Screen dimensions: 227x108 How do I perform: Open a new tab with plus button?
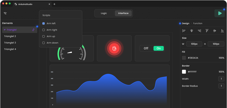(x=54, y=4)
